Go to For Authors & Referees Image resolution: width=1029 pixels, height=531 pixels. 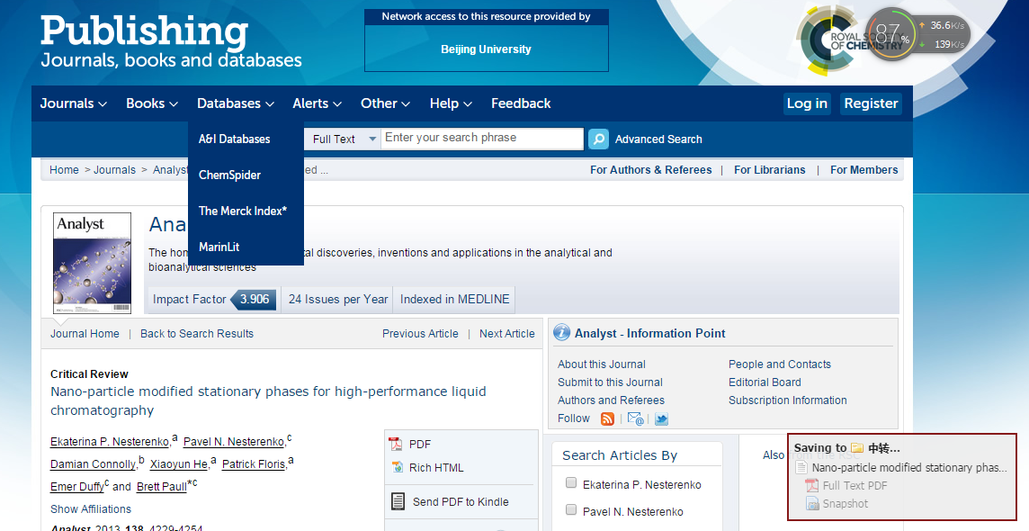[x=650, y=170]
